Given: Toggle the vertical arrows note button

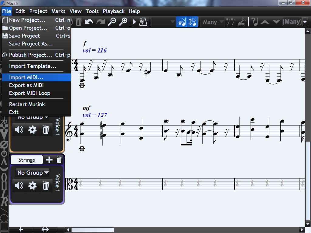Looking at the screenshot, I should click(193, 22).
